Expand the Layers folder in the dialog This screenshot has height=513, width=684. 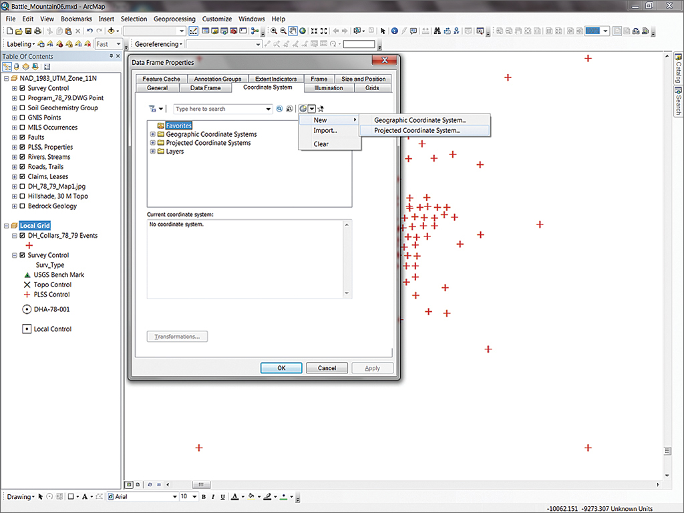tap(153, 152)
